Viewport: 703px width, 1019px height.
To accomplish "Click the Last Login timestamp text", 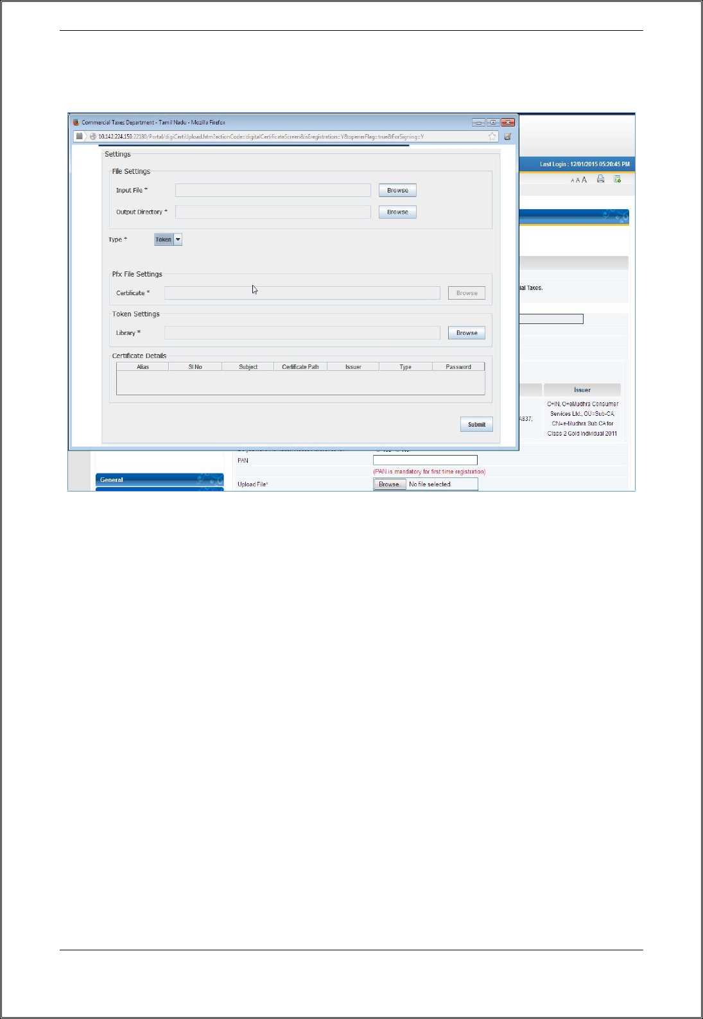I will pos(585,164).
